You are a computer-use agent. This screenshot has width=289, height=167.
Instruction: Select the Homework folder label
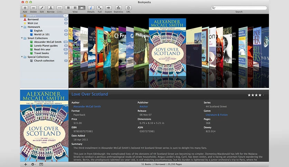pyautogui.click(x=34, y=27)
